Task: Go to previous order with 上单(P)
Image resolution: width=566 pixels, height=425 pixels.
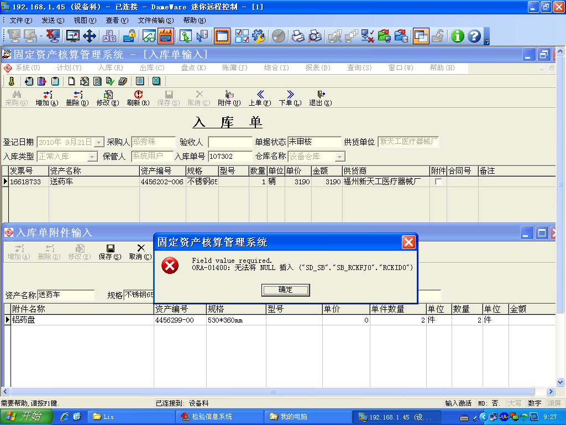Action: [x=260, y=99]
